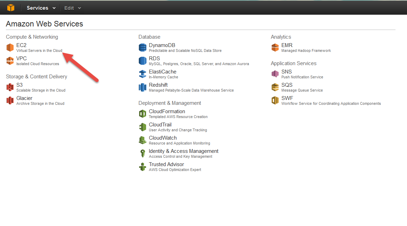Open the EMR service link
The width and height of the screenshot is (407, 226).
[287, 45]
